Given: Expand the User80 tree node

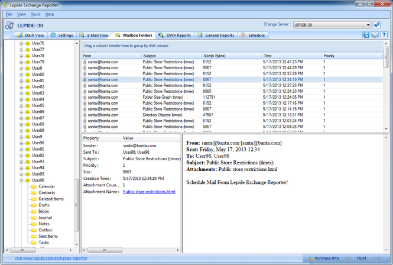Looking at the screenshot, I should pyautogui.click(x=21, y=75).
